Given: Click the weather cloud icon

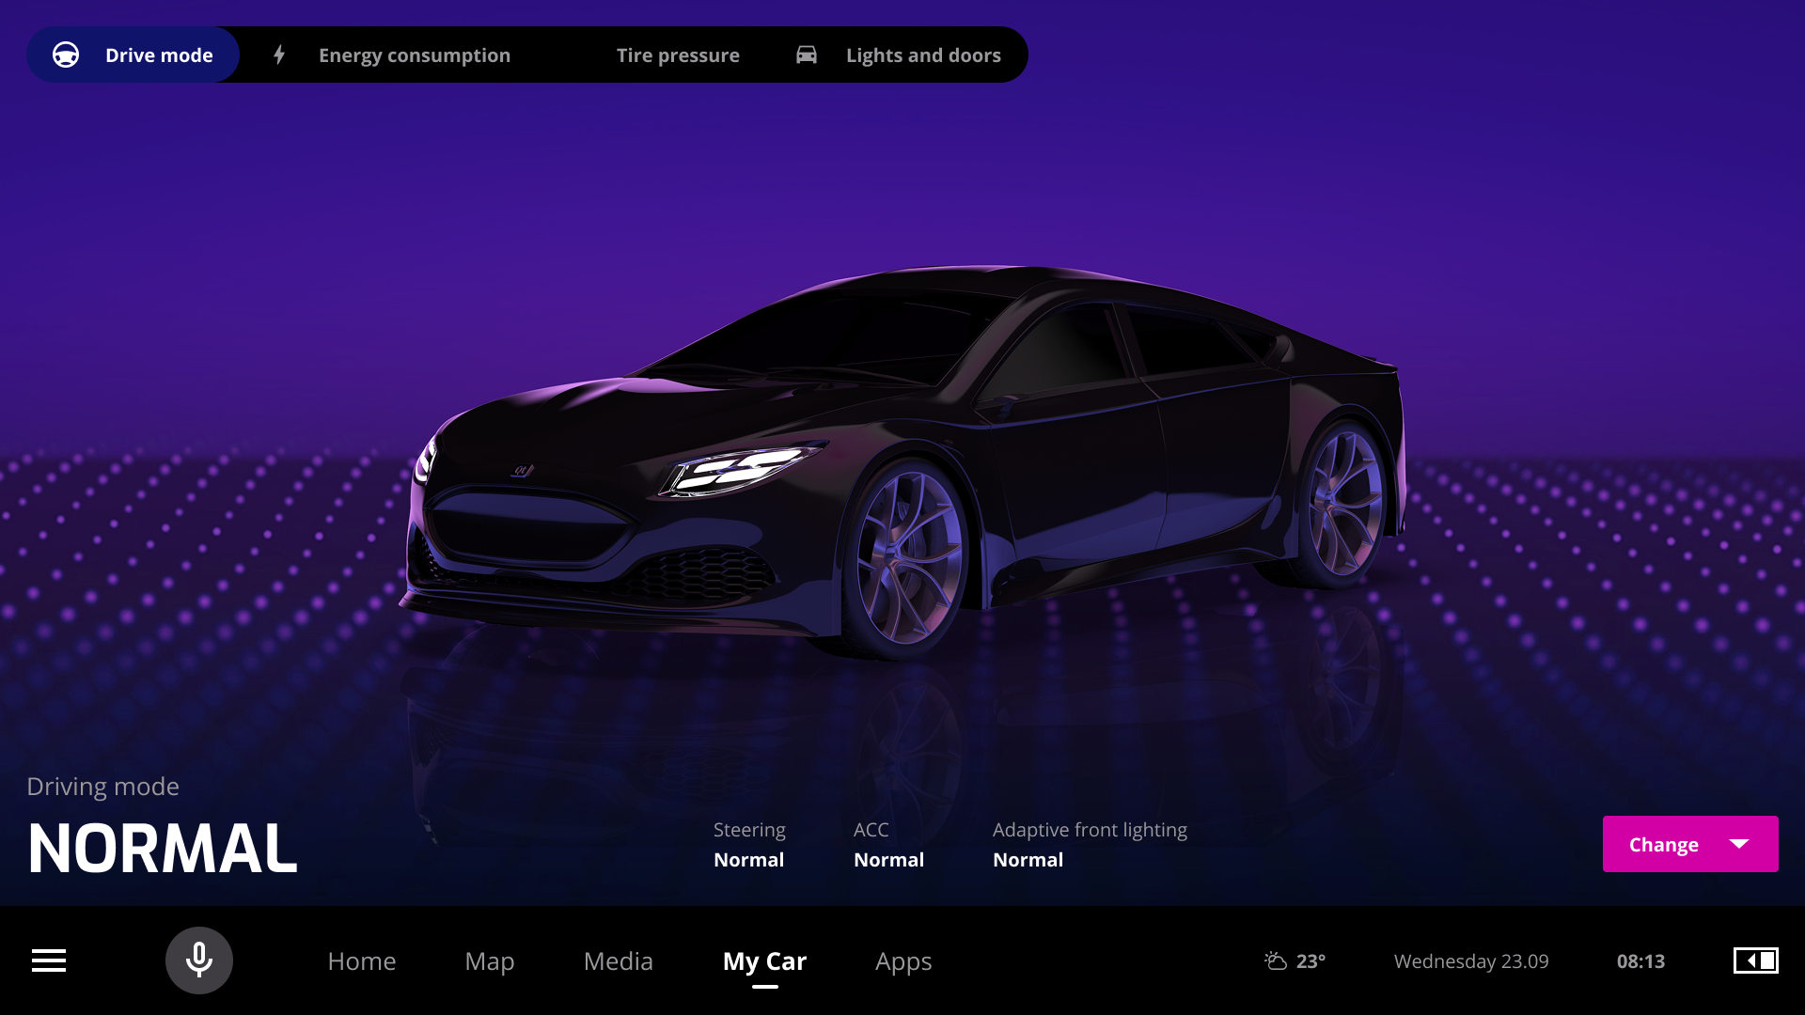Looking at the screenshot, I should tap(1276, 960).
